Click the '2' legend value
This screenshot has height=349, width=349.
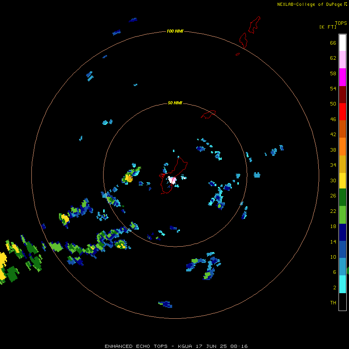pyautogui.click(x=335, y=288)
